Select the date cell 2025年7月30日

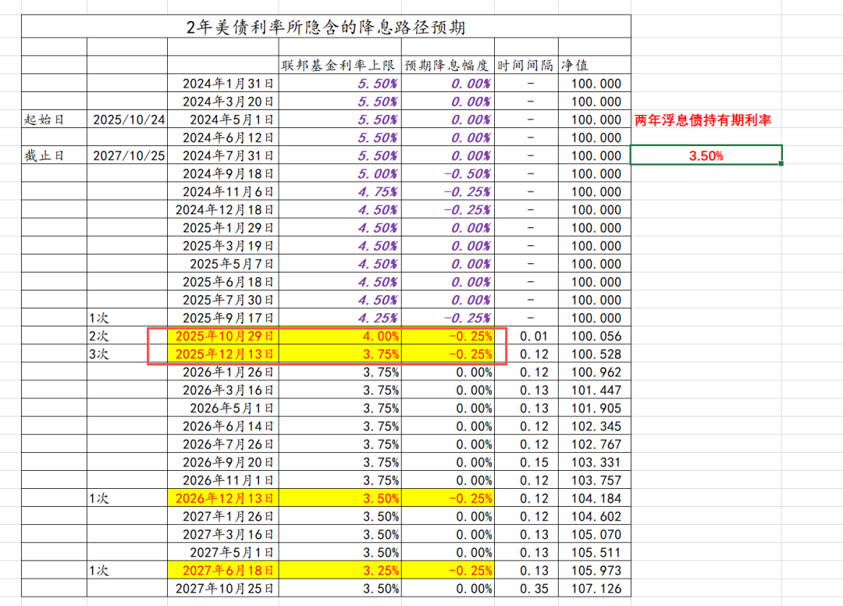click(x=222, y=300)
